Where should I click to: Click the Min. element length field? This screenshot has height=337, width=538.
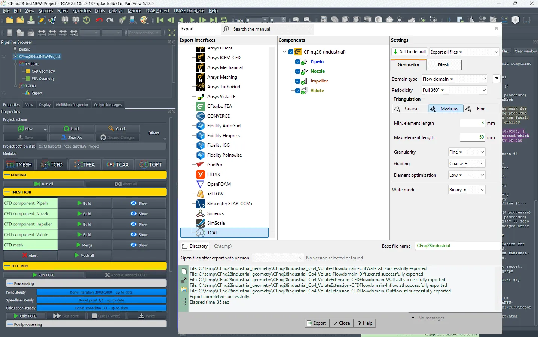tap(472, 123)
